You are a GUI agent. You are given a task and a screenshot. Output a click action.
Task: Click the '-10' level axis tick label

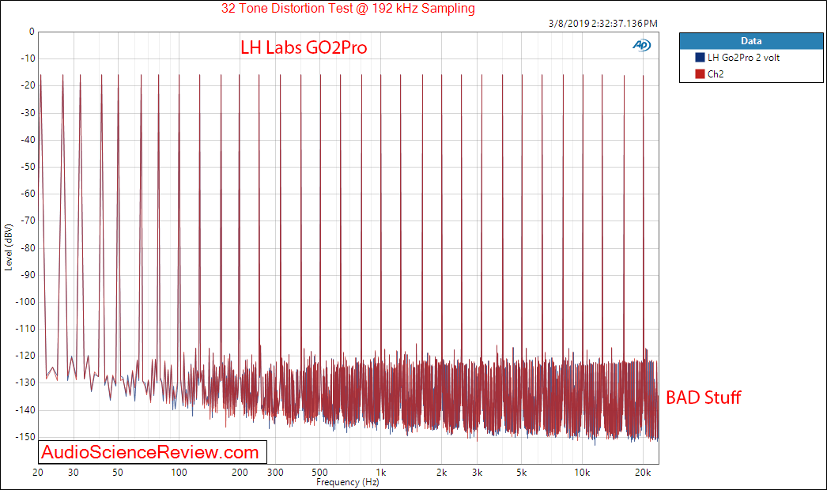point(28,58)
